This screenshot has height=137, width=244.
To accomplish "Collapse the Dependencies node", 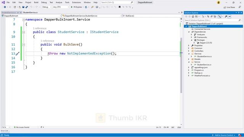I will coord(189,32).
